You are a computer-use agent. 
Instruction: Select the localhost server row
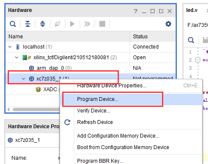point(90,47)
